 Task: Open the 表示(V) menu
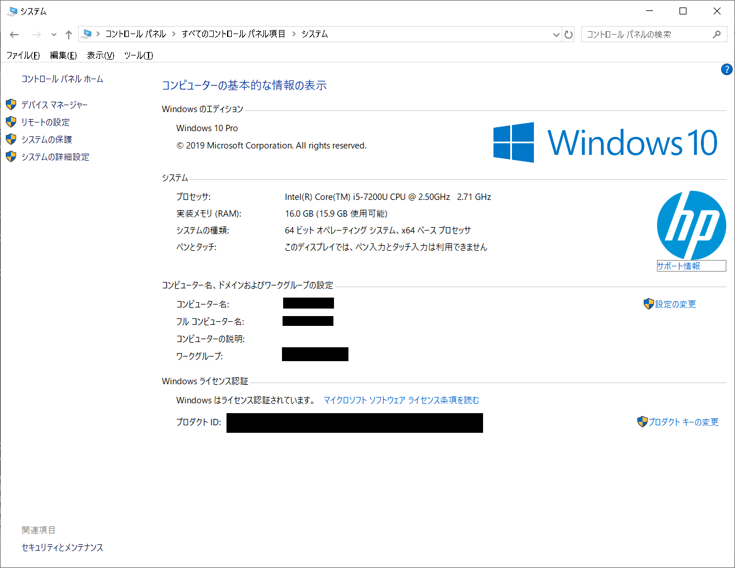[x=101, y=55]
